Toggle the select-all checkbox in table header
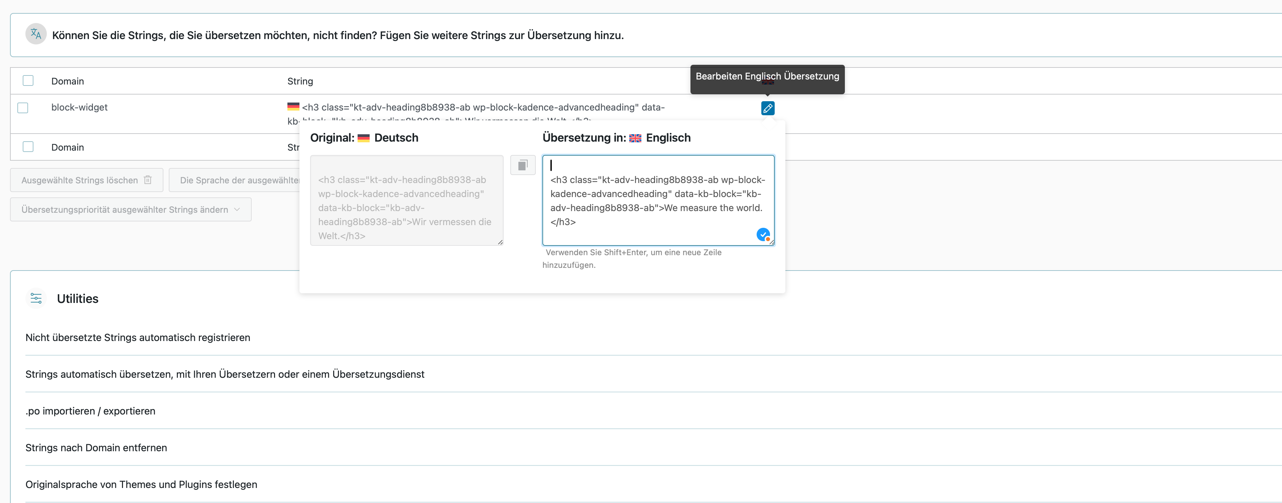This screenshot has width=1282, height=503. click(x=28, y=80)
